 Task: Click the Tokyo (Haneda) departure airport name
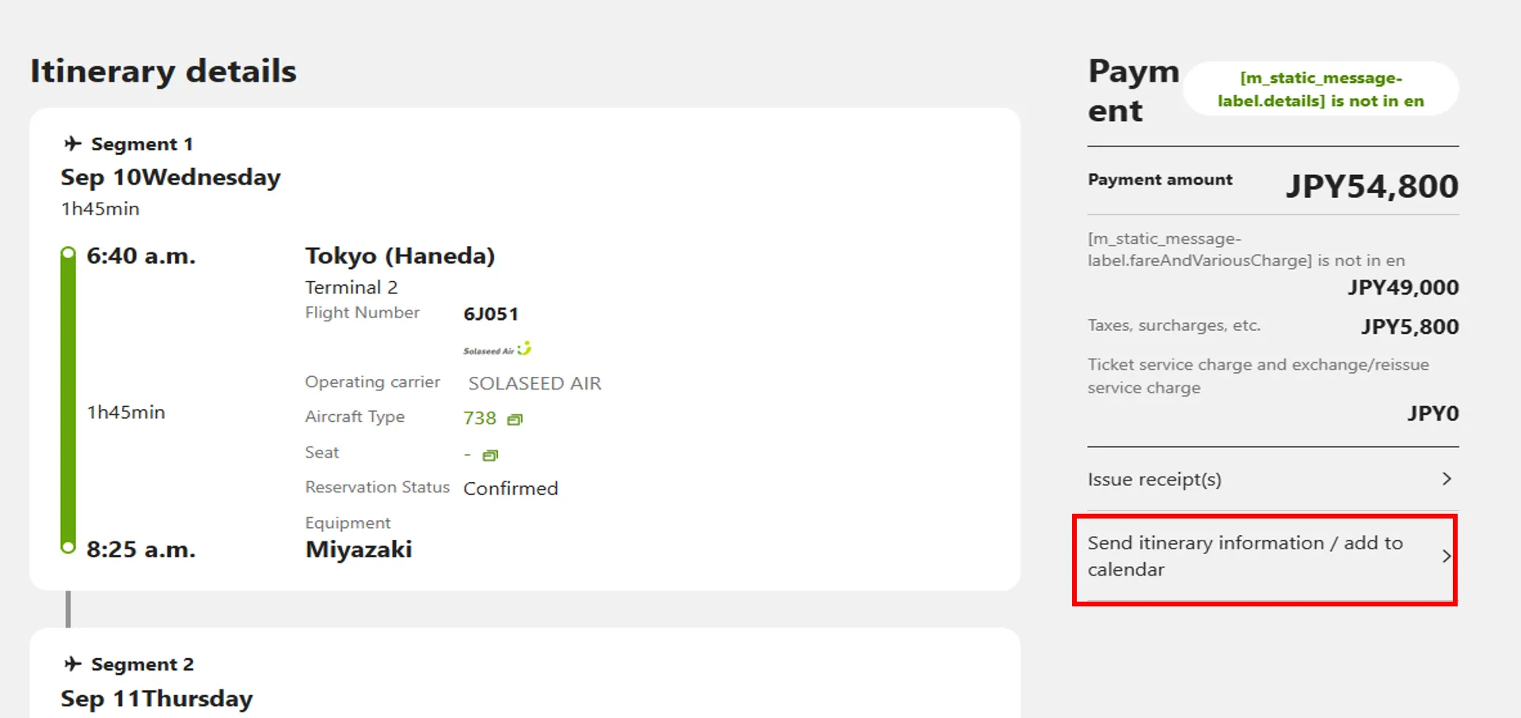(400, 256)
